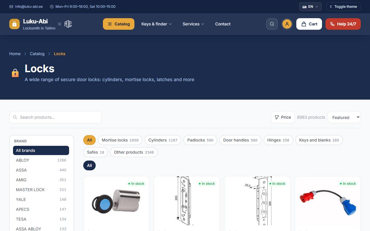
Task: Open the Catalog menu
Action: pyautogui.click(x=119, y=24)
